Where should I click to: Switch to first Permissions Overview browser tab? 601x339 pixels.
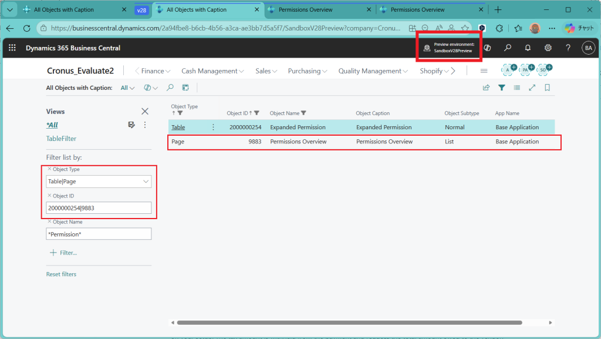tap(305, 10)
